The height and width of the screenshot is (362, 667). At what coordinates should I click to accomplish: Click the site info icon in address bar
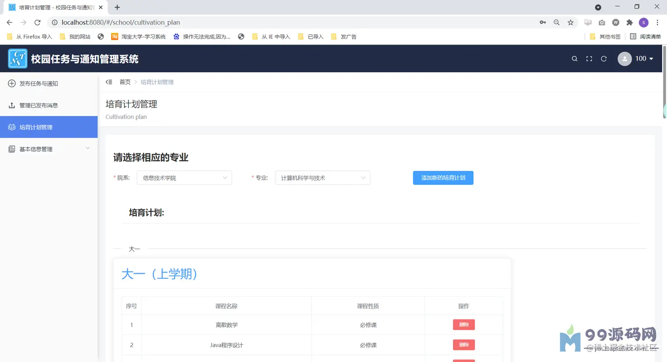[55, 22]
